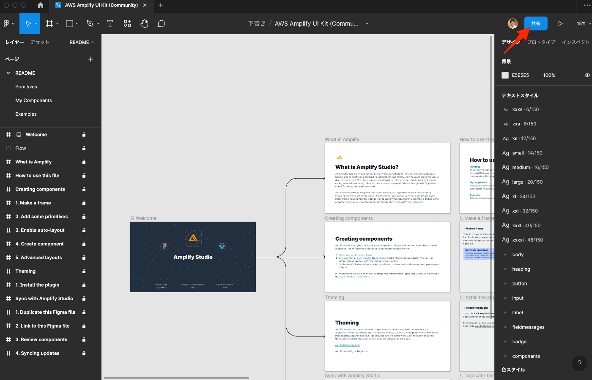Select the Pen tool
This screenshot has height=380, width=592.
[90, 24]
